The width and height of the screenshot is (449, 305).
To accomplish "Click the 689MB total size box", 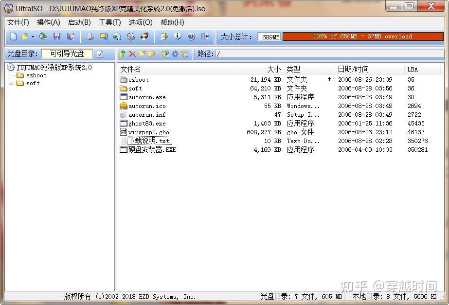I will click(x=269, y=36).
